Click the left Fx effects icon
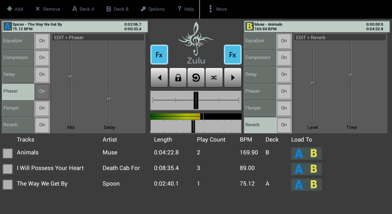 coord(159,54)
